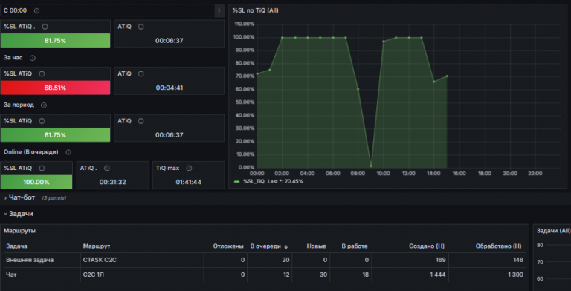Sort table by Маршрут column header
The image size is (571, 291).
[97, 246]
